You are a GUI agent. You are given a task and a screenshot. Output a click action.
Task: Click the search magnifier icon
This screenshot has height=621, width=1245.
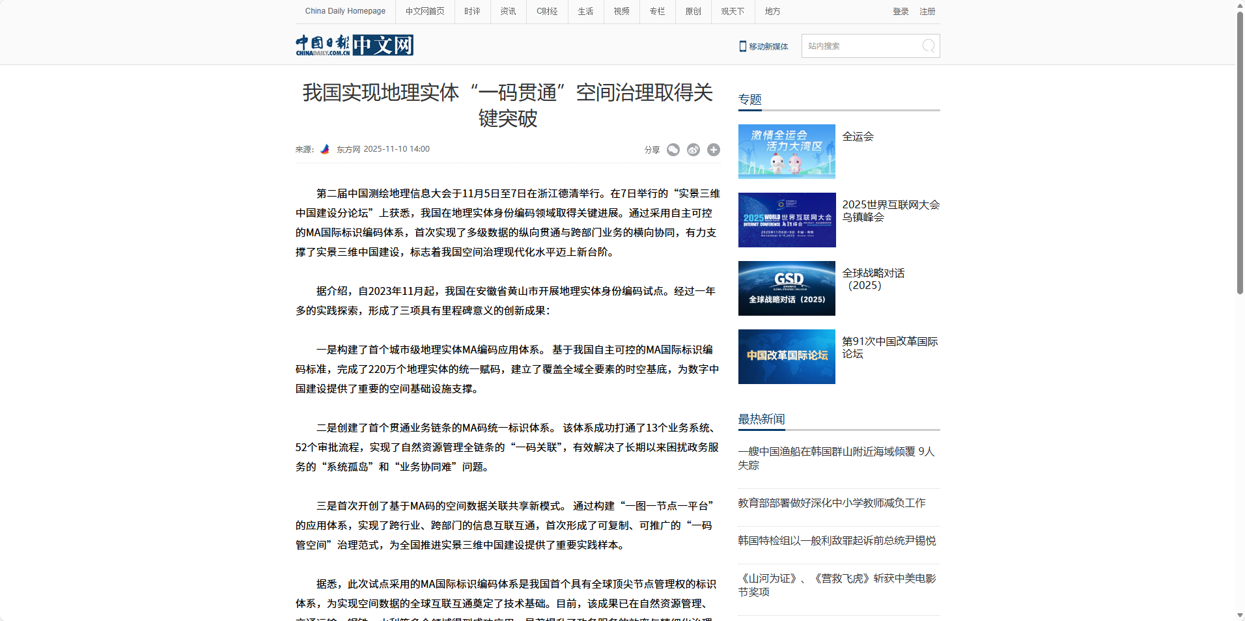(x=927, y=46)
